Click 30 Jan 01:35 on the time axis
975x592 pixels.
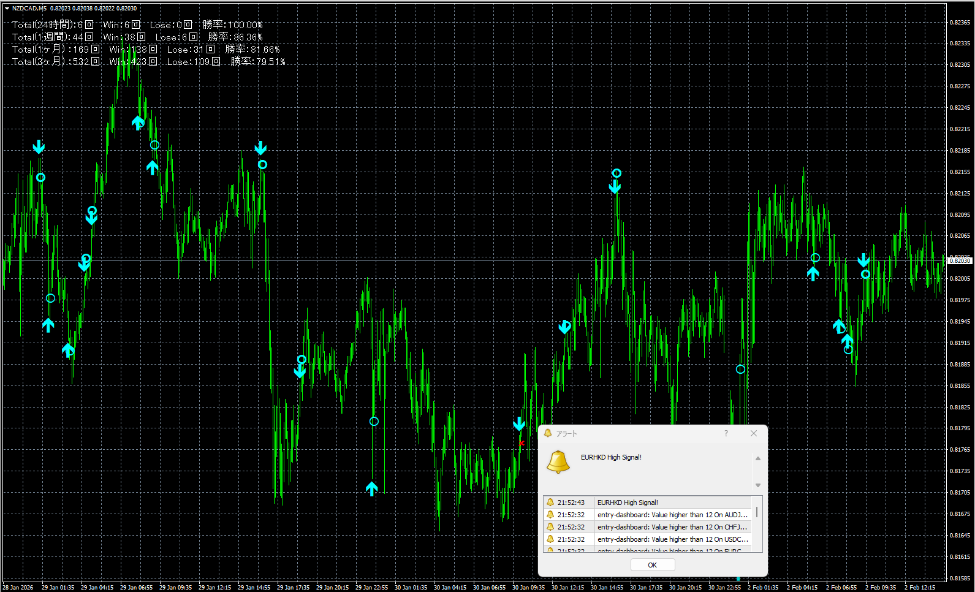click(x=411, y=587)
